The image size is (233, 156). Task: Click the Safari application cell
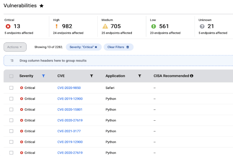[110, 88]
